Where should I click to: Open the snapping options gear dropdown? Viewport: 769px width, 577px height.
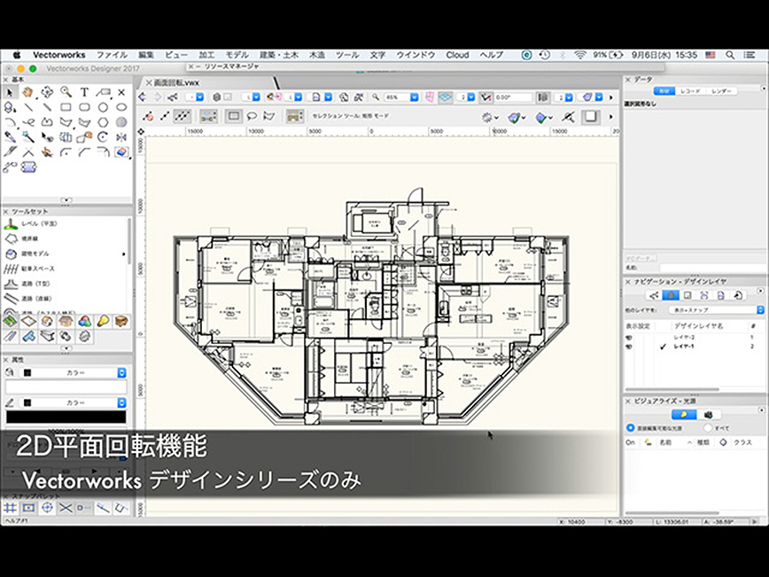(x=489, y=117)
